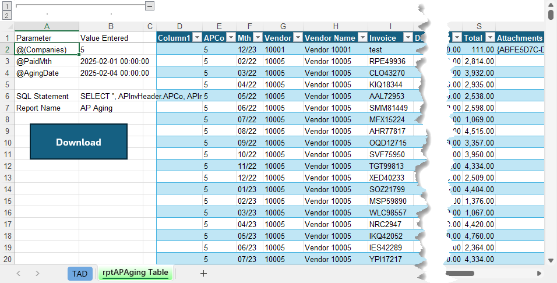This screenshot has height=283, width=557.
Task: Open the Invoice filter dropdown
Action: [408, 38]
